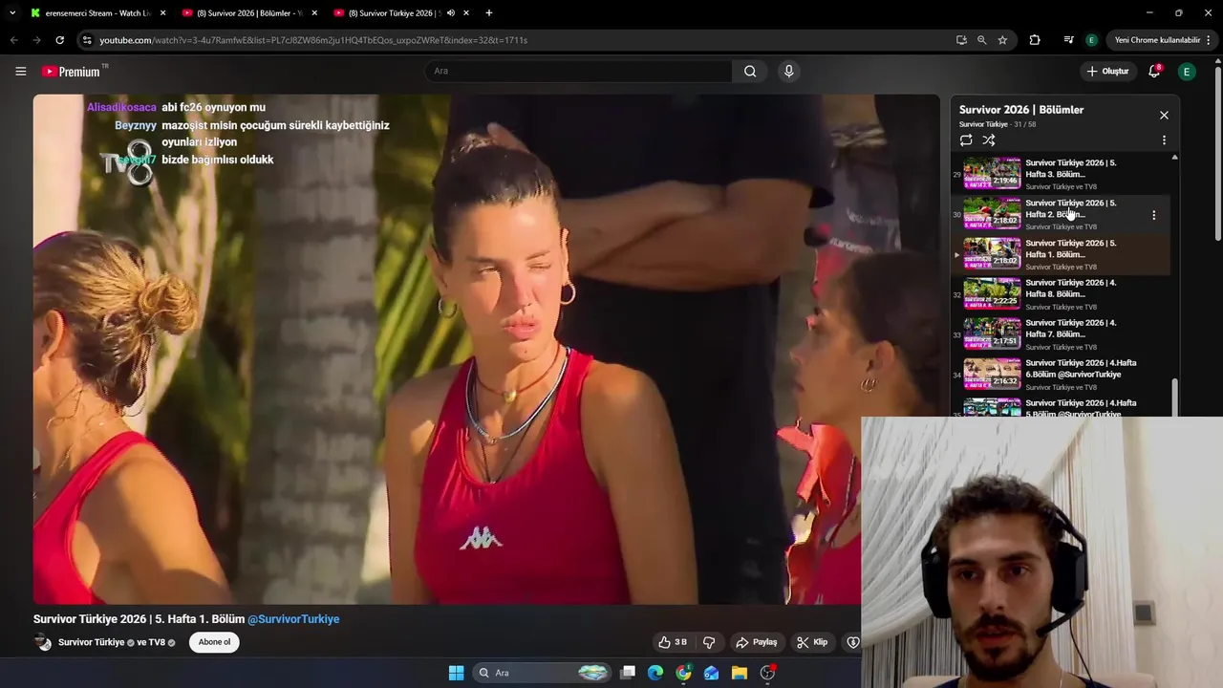Viewport: 1223px width, 688px height.
Task: Go back in browser history
Action: click(13, 40)
